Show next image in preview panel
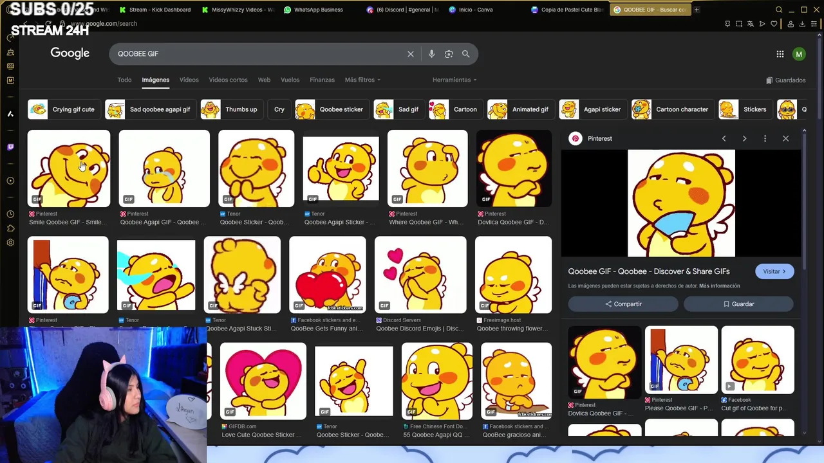Viewport: 824px width, 463px height. pos(744,138)
